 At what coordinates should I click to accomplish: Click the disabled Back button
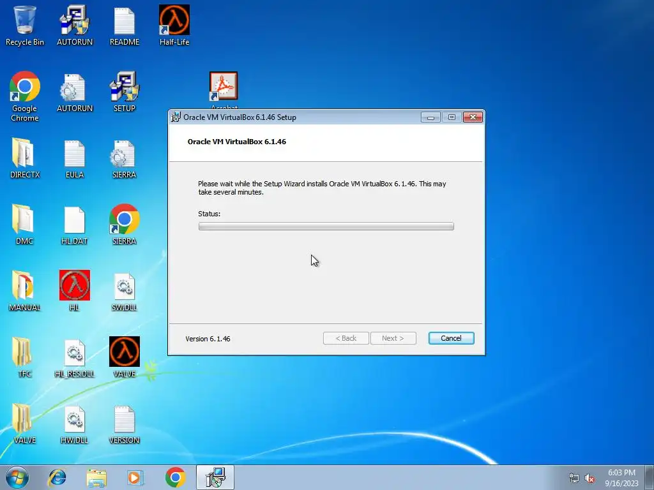[x=346, y=338]
